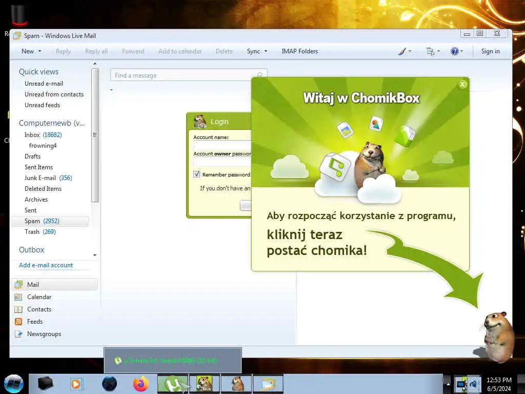Open the Menus icon in Windows Live Mail toolbar
The height and width of the screenshot is (394, 525).
tap(430, 51)
